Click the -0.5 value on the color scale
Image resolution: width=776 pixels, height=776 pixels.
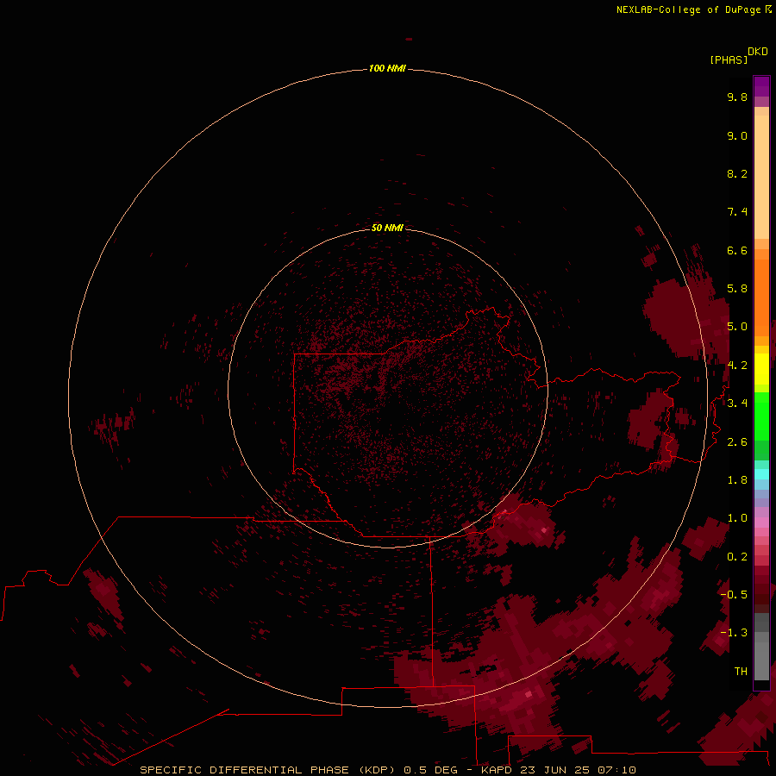point(734,595)
